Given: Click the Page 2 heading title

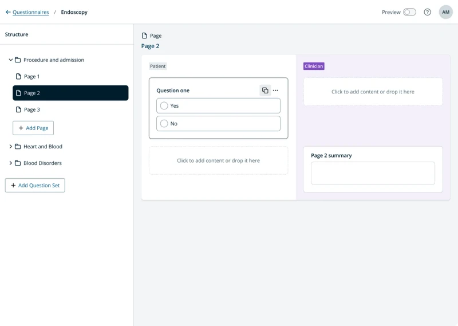Looking at the screenshot, I should pos(150,46).
